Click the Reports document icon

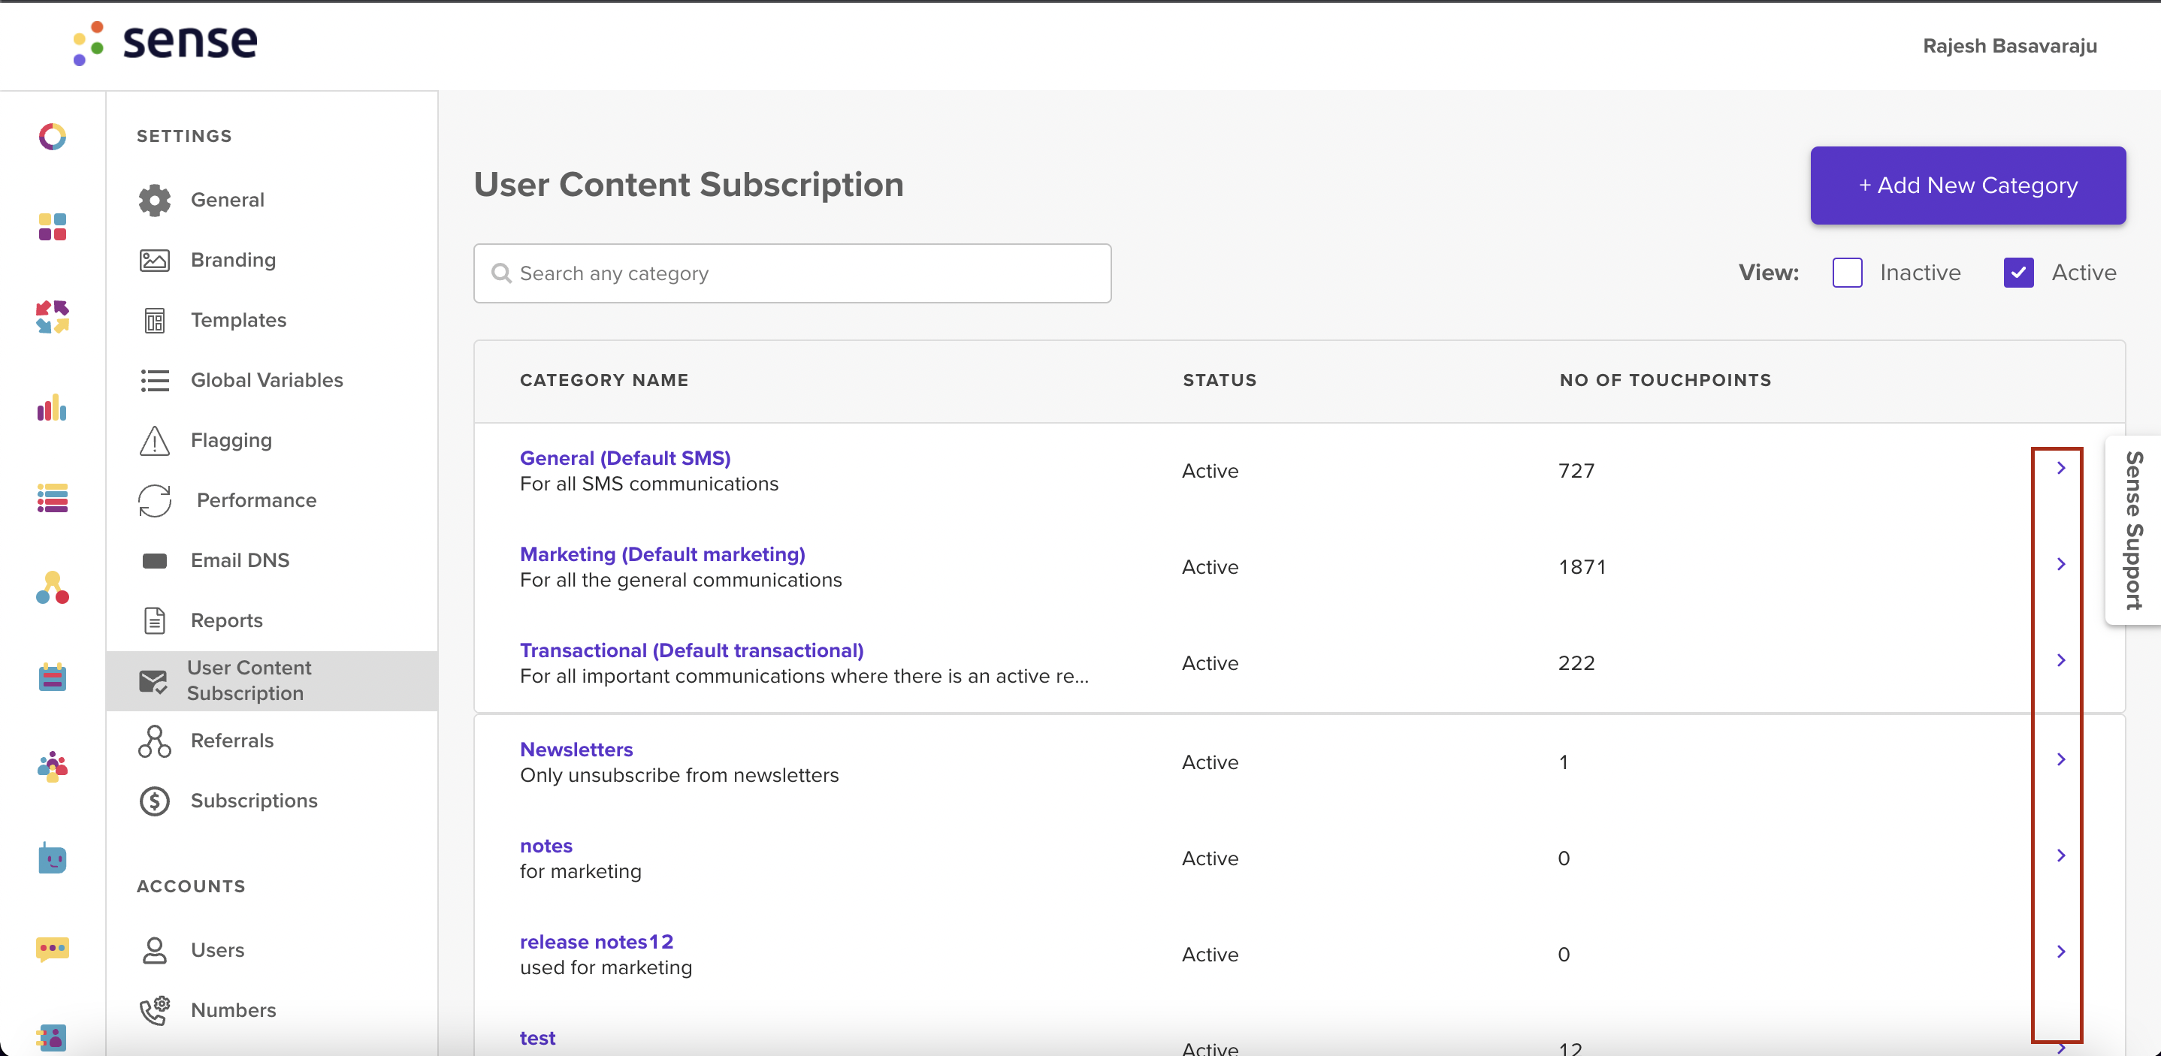tap(154, 620)
